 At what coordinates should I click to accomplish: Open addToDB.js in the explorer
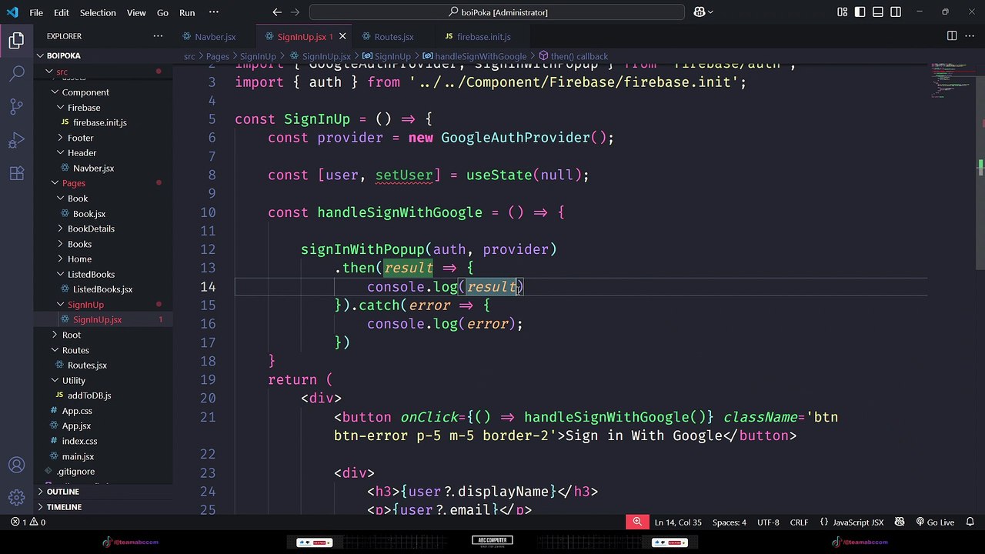(x=89, y=395)
